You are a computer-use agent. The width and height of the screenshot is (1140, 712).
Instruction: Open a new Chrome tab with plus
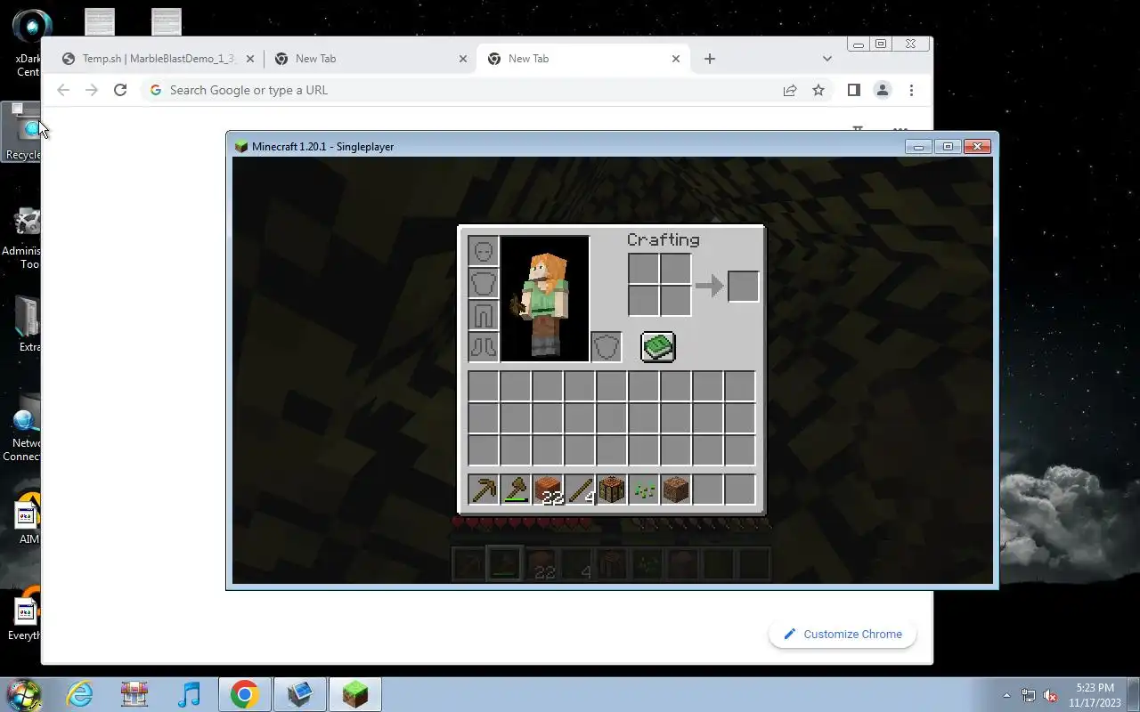coord(710,59)
